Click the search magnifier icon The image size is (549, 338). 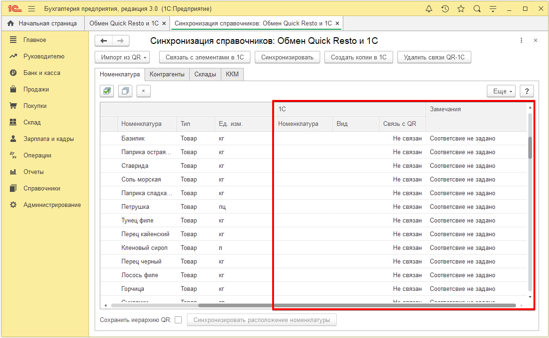pyautogui.click(x=477, y=9)
